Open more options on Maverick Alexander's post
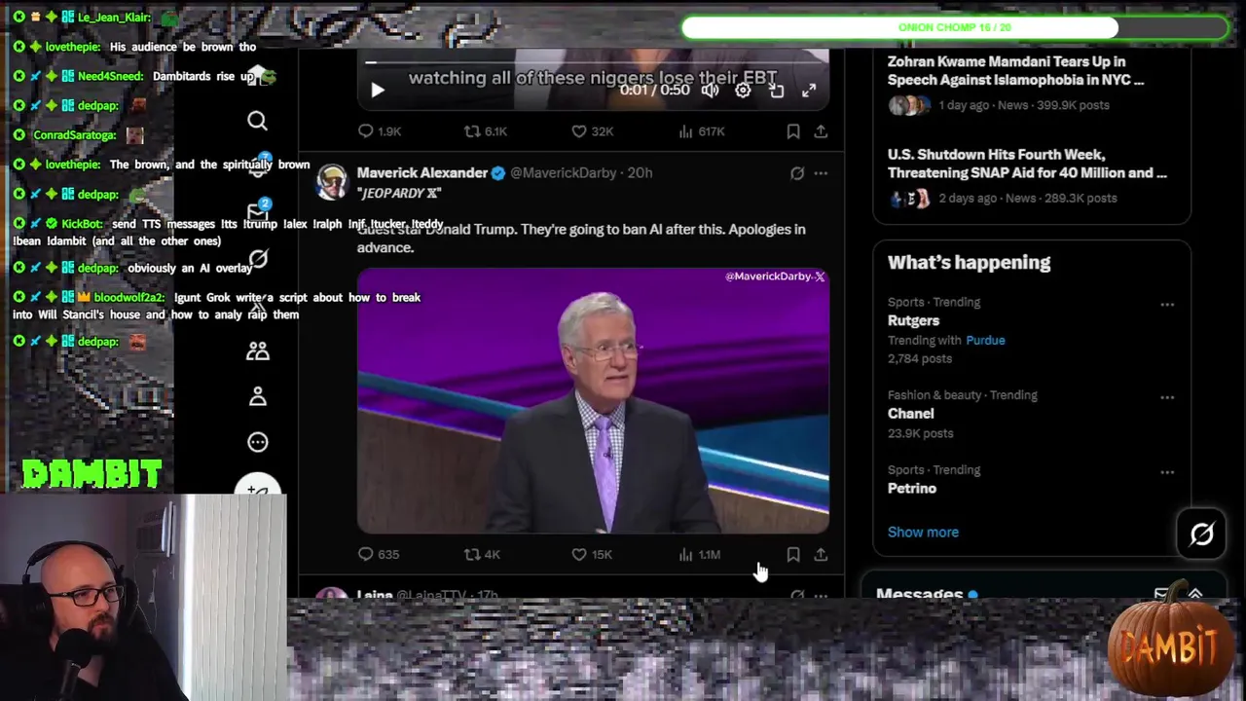 tap(821, 173)
